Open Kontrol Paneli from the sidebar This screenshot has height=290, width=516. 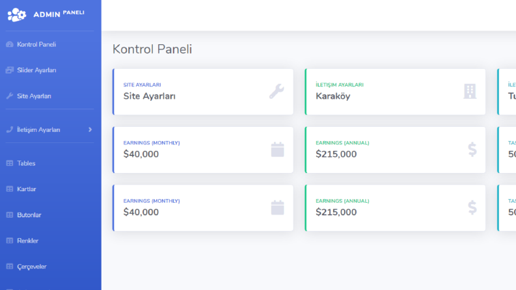36,44
